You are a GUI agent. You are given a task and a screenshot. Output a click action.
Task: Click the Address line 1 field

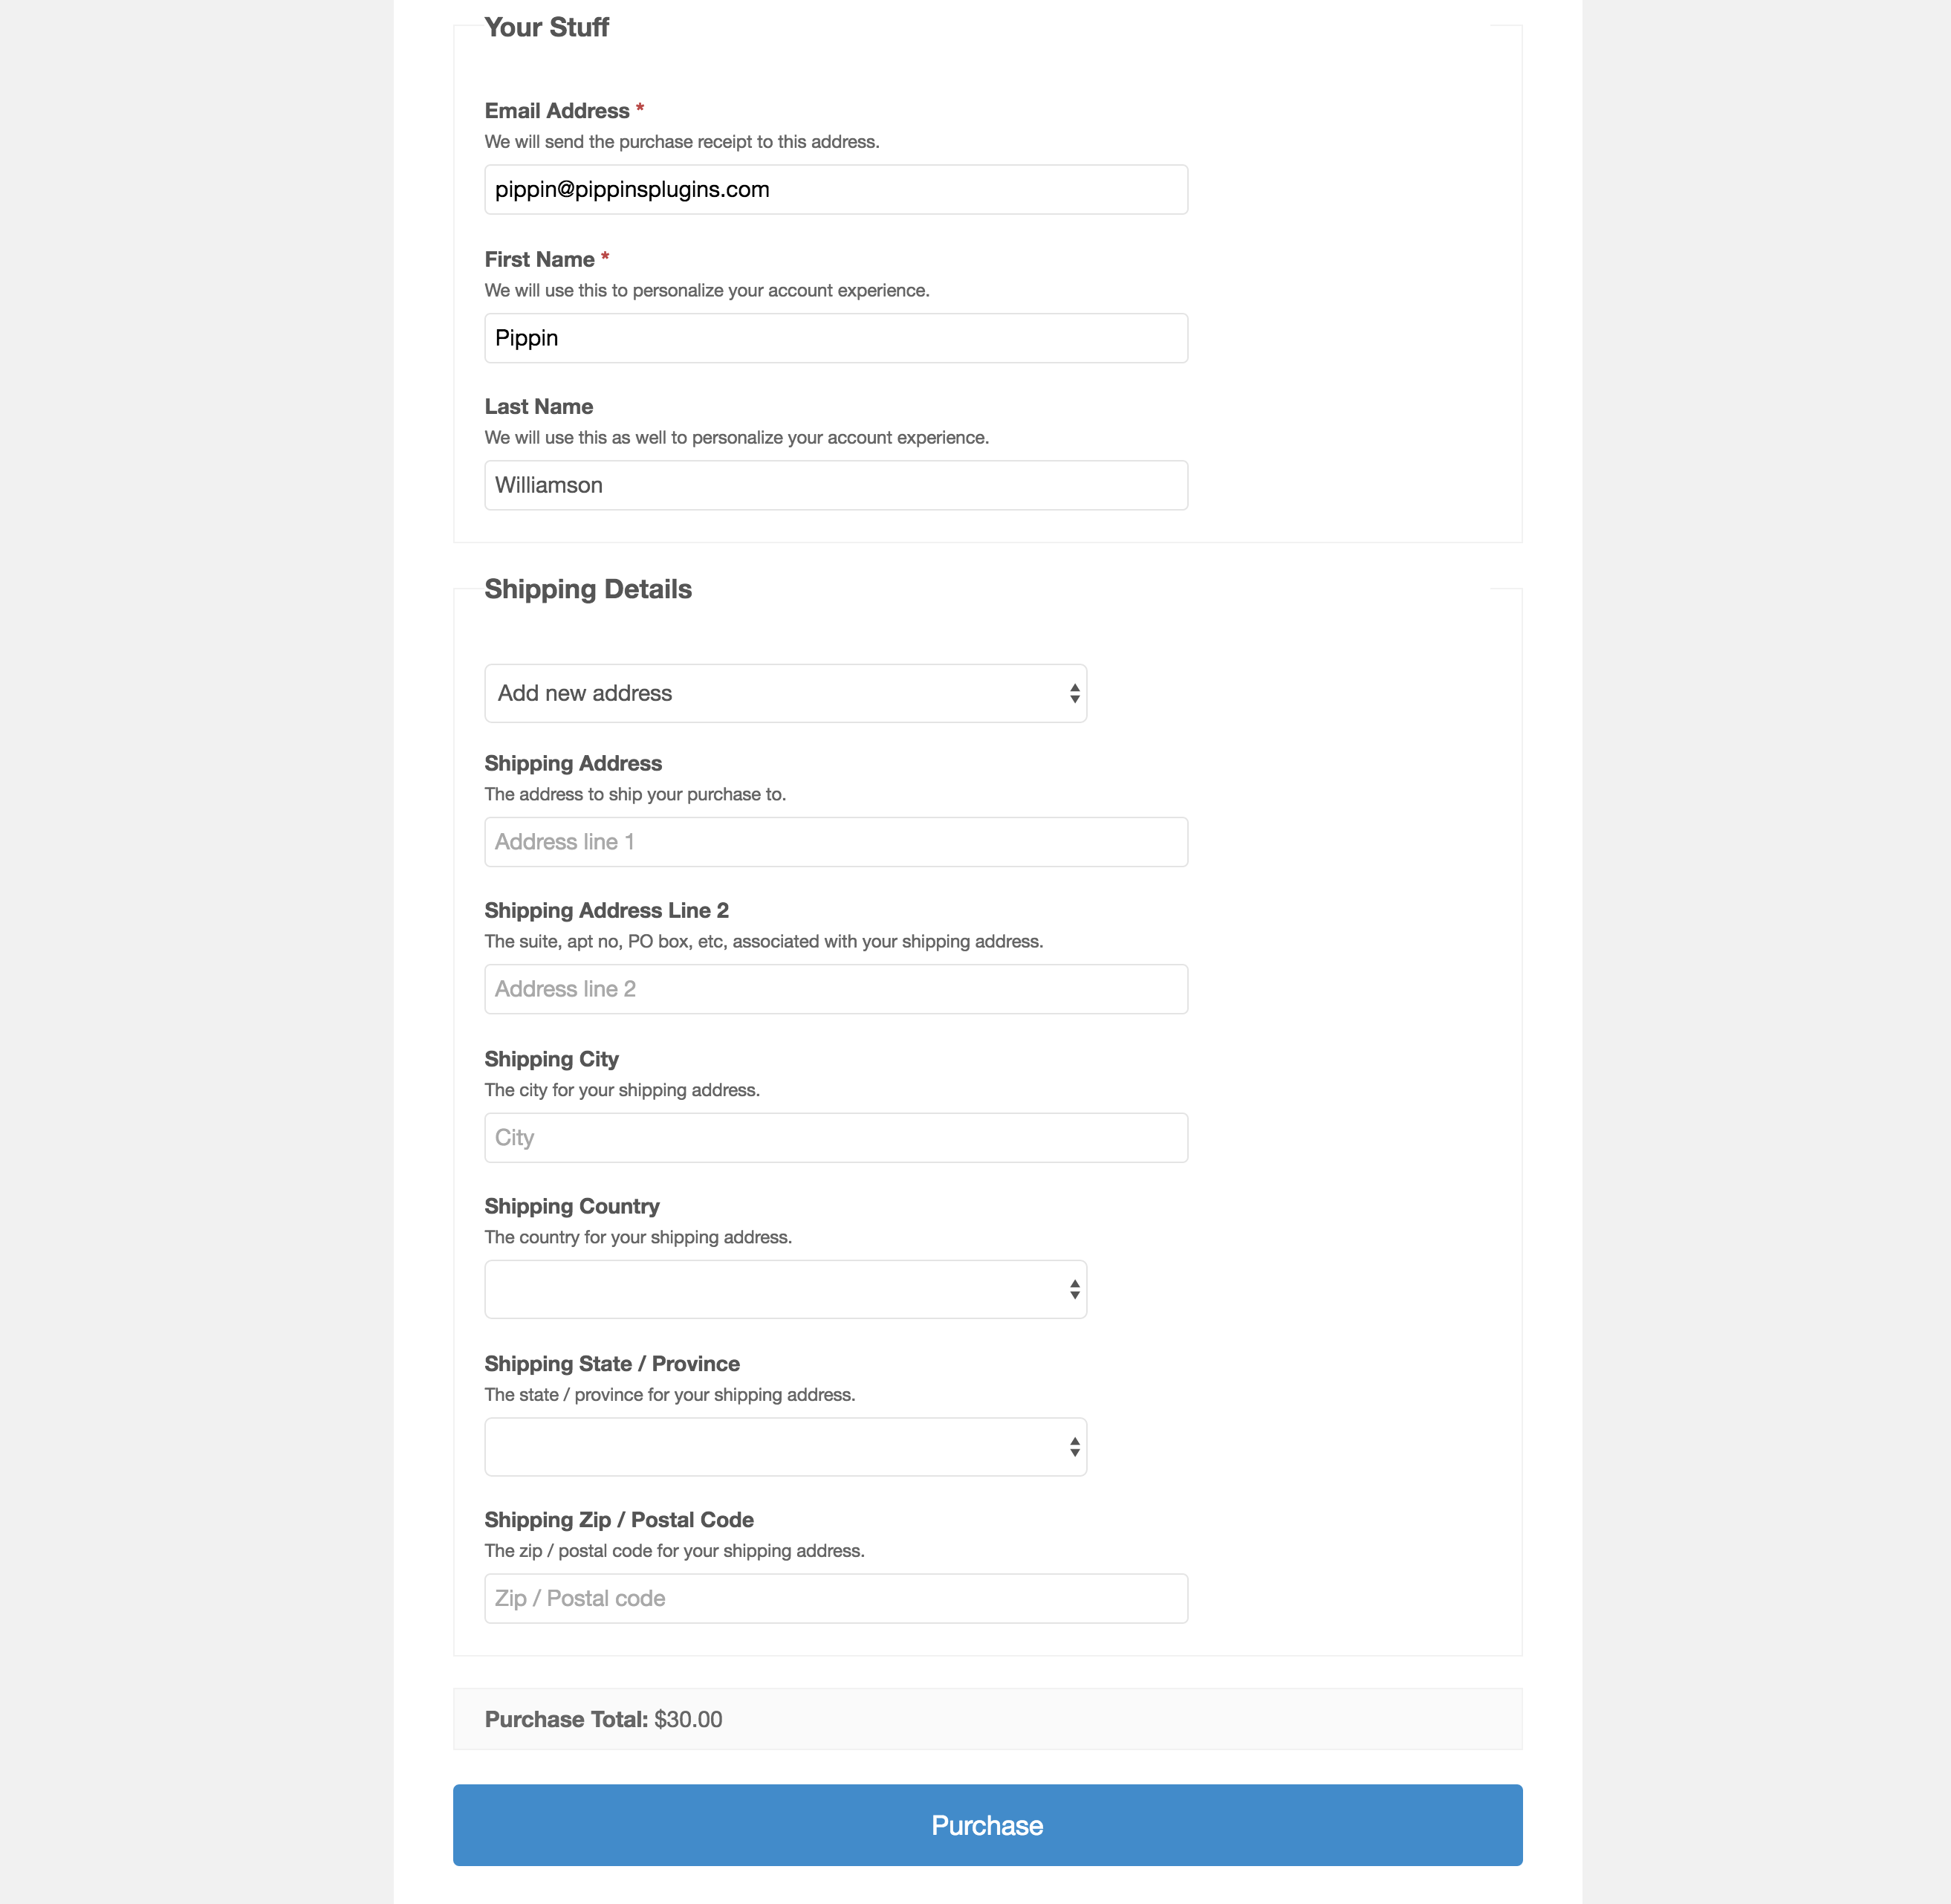point(836,842)
